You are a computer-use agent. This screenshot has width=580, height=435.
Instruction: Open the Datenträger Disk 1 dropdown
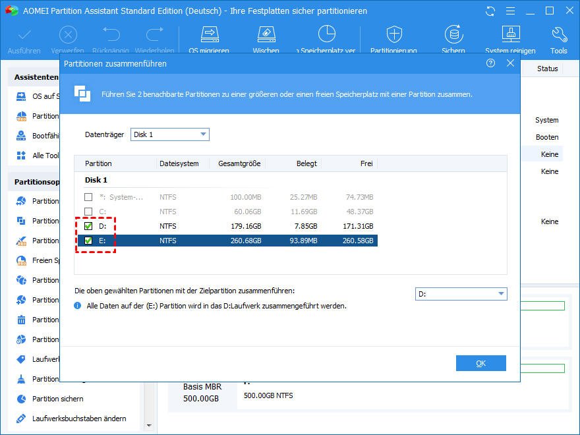click(169, 134)
